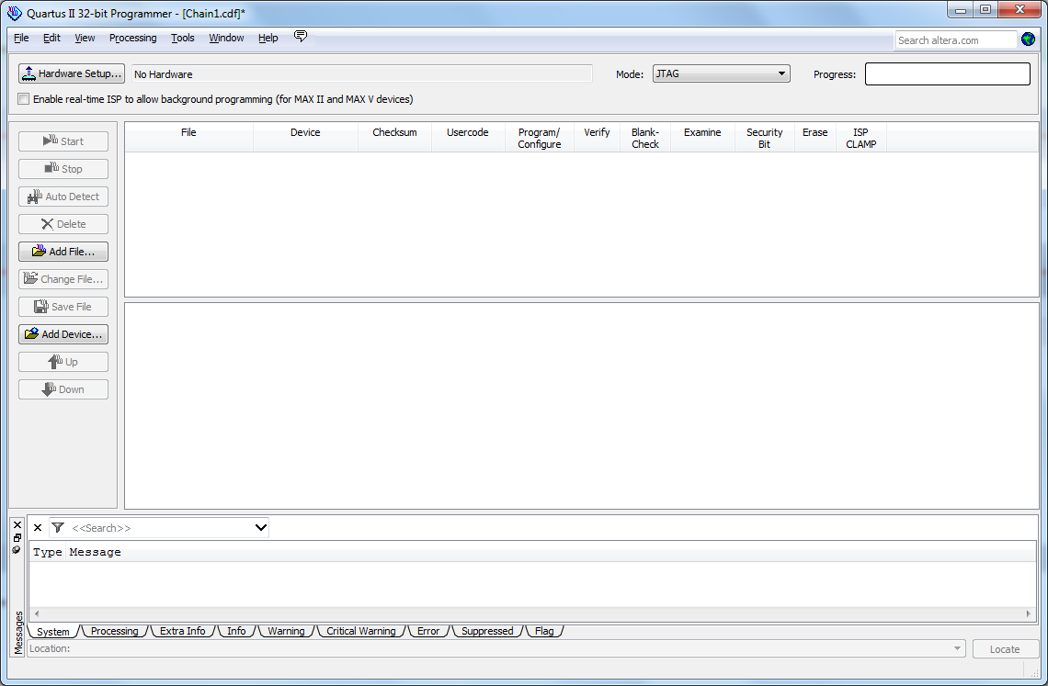The width and height of the screenshot is (1048, 686).
Task: Open altera.com via the globe icon
Action: point(1028,39)
